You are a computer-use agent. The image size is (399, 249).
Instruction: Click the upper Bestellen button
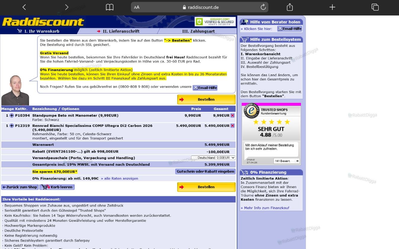[x=206, y=100]
